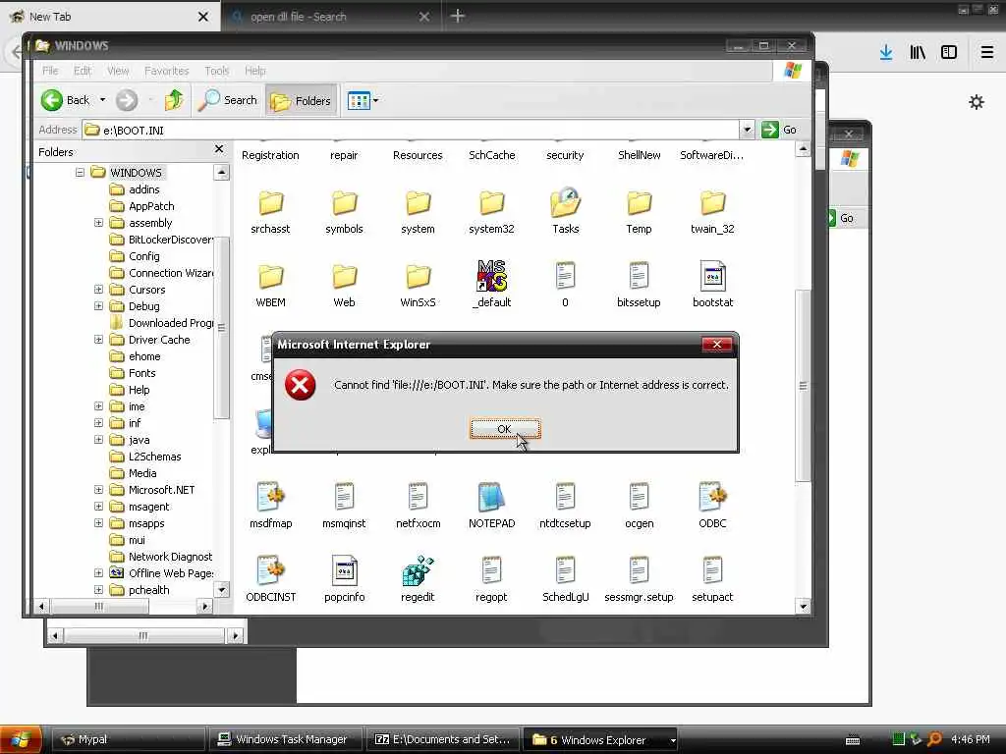Collapse the WINDOWS tree node

[80, 173]
